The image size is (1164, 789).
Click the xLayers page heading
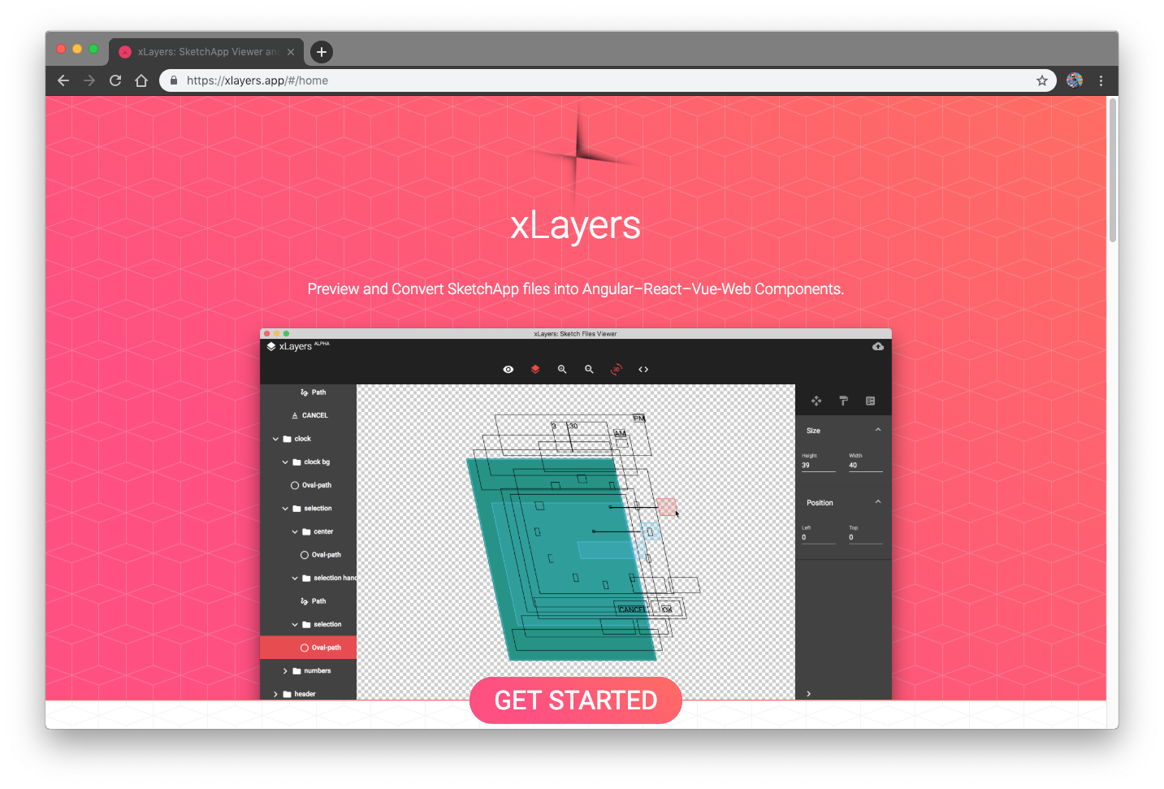point(575,226)
